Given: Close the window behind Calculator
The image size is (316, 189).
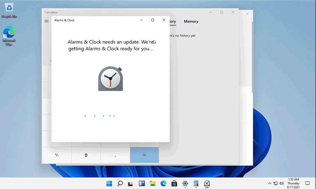Looking at the screenshot, I should pos(247,14).
